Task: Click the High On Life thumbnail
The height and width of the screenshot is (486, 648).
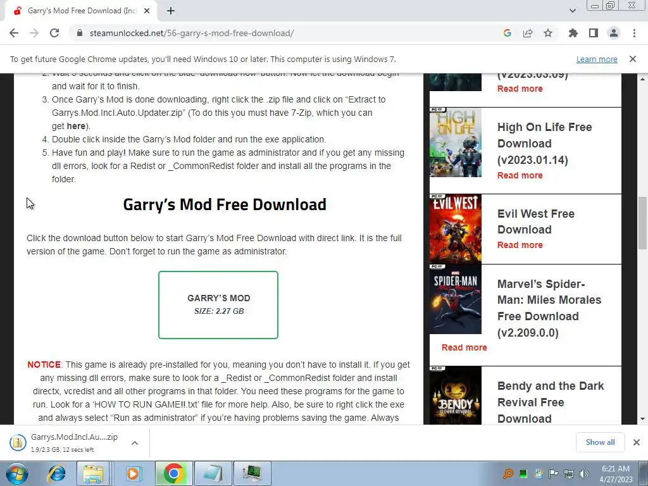Action: pos(456,142)
